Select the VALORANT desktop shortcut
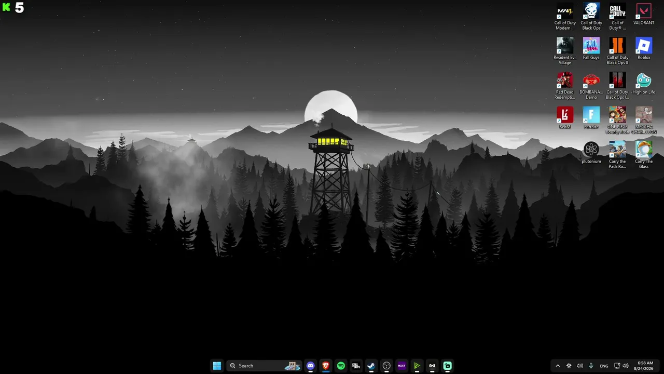Viewport: 664px width, 374px height. (x=644, y=15)
